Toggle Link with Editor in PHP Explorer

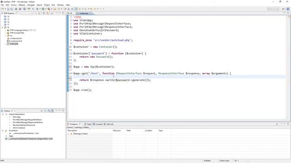(47, 13)
